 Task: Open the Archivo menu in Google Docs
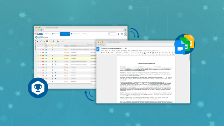coord(103,50)
